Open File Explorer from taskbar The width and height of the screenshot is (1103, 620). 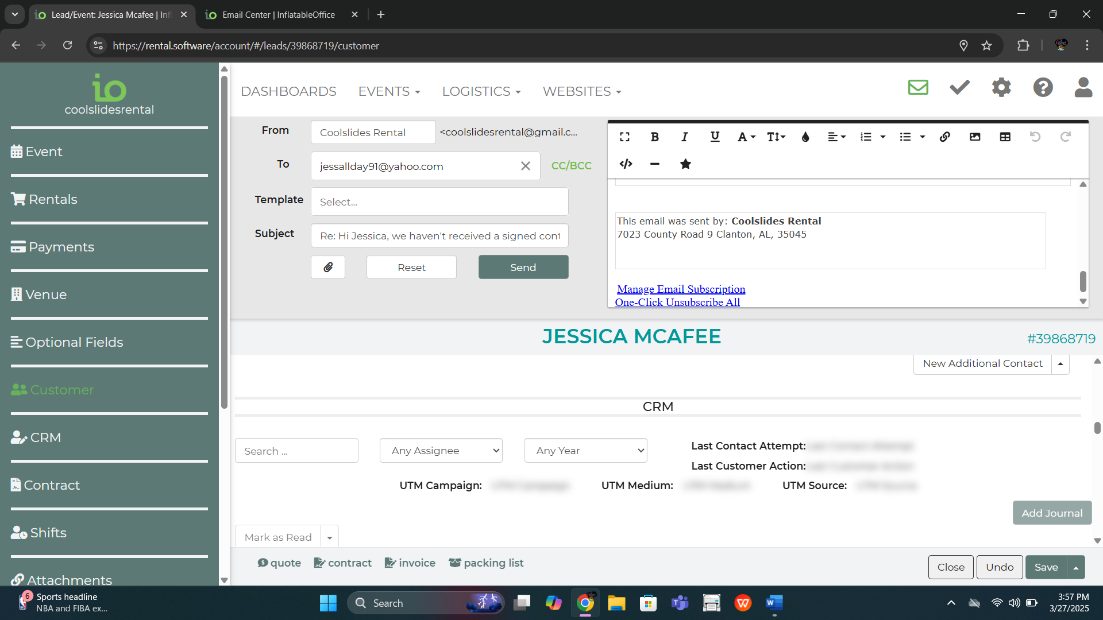point(616,603)
